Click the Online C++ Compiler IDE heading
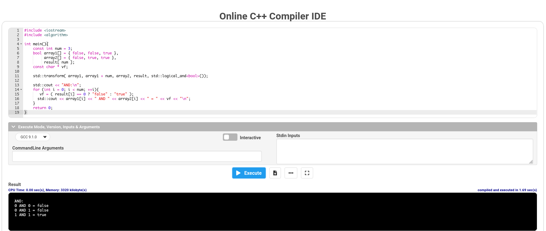 [273, 16]
